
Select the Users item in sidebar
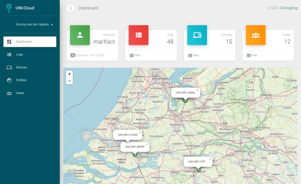[x=20, y=93]
